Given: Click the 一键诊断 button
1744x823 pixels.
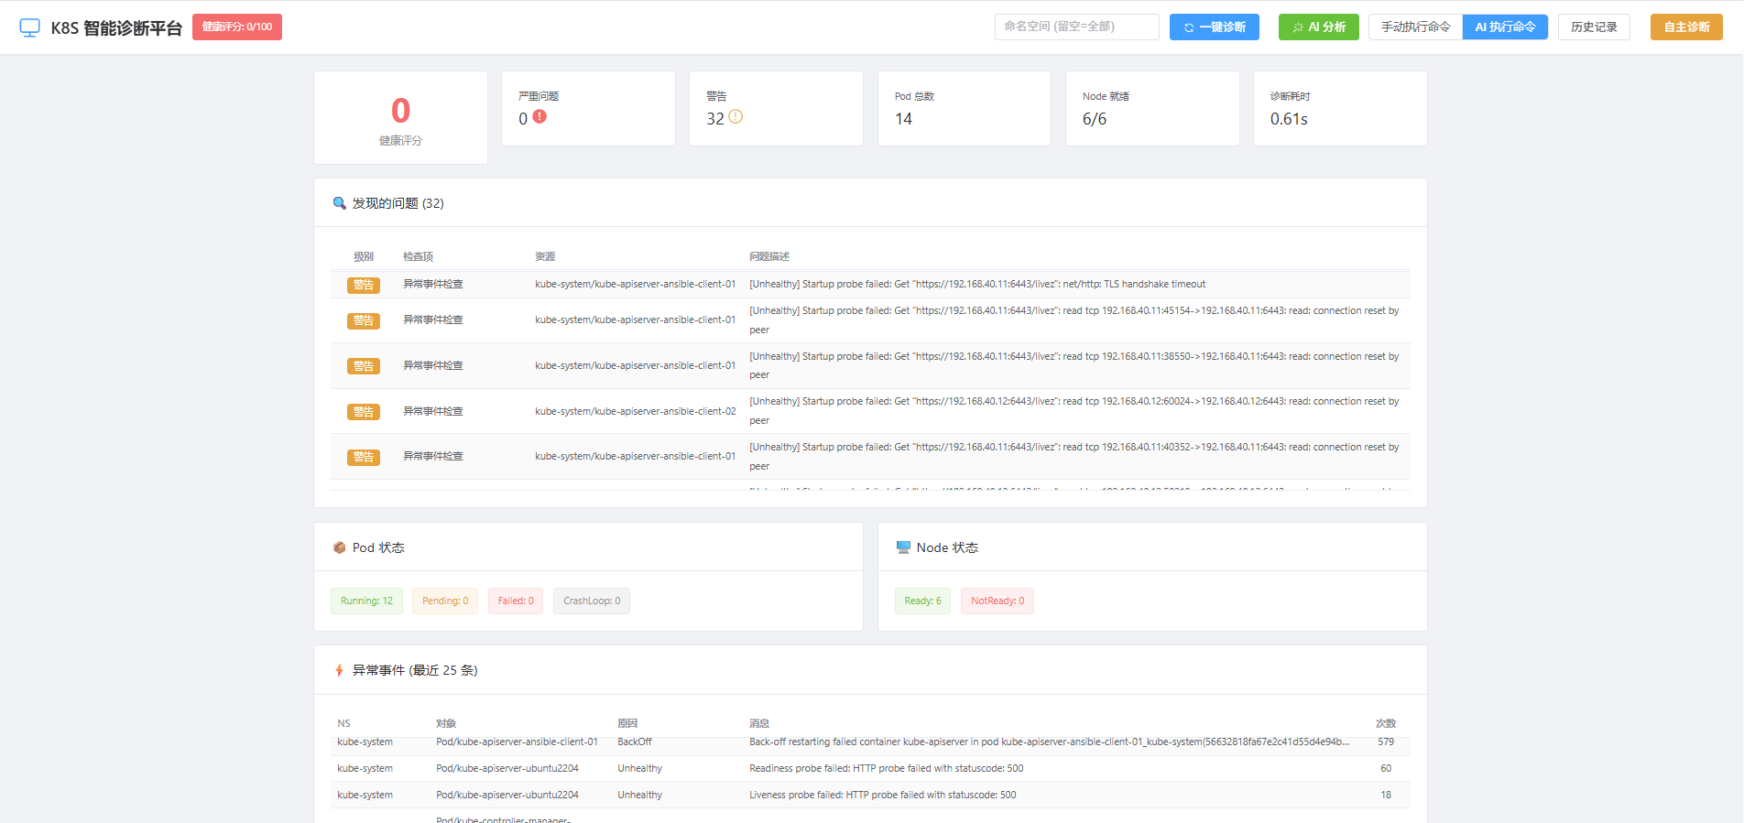Looking at the screenshot, I should click(x=1214, y=27).
